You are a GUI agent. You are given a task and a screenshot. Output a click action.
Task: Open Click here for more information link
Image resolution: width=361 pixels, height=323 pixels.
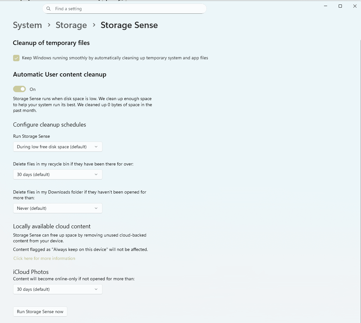point(44,258)
